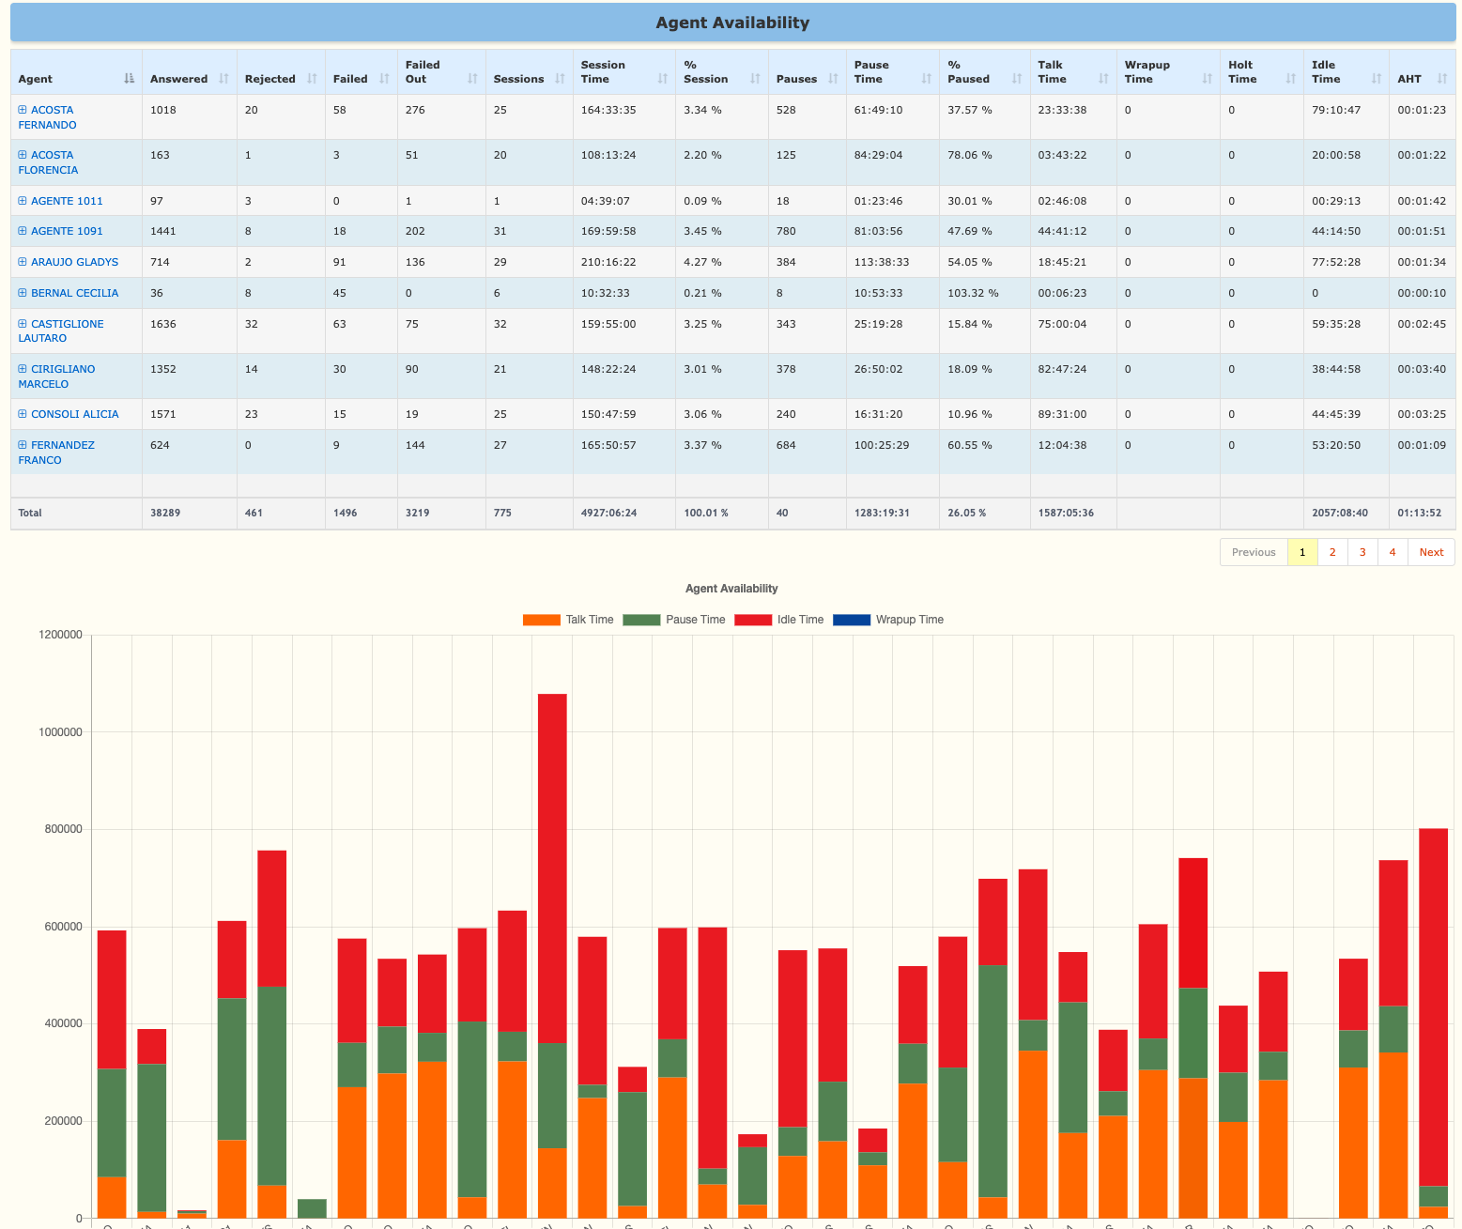Click sort arrows on the Failed column
This screenshot has width=1462, height=1229.
coord(384,79)
